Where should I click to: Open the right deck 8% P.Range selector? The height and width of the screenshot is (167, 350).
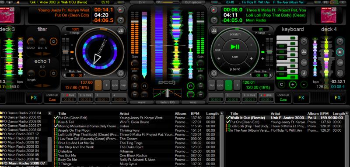click(260, 29)
